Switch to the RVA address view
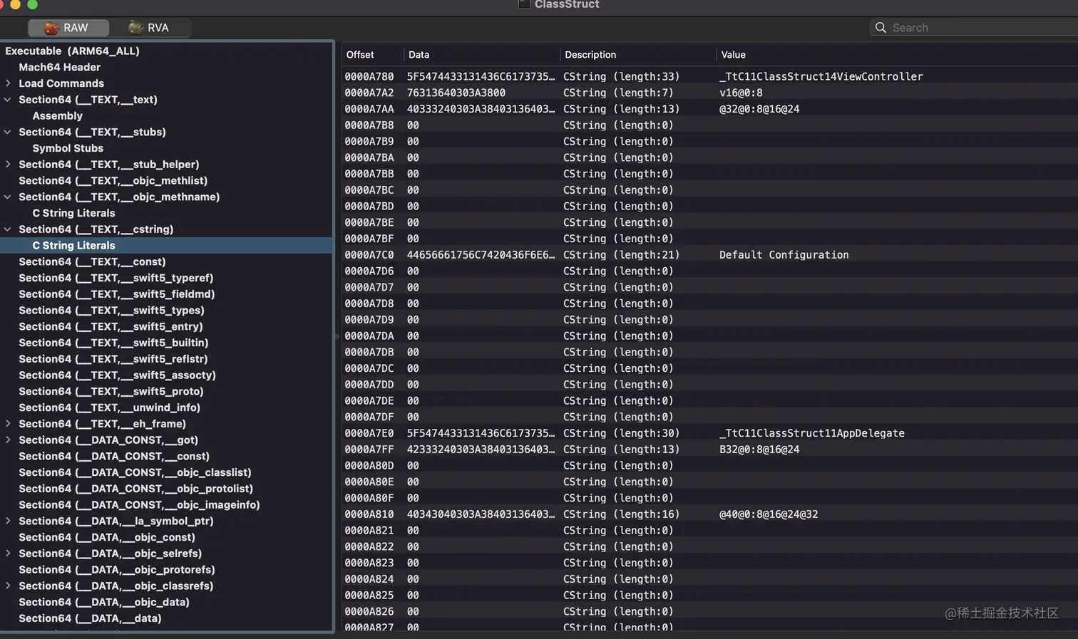The image size is (1078, 639). [150, 28]
